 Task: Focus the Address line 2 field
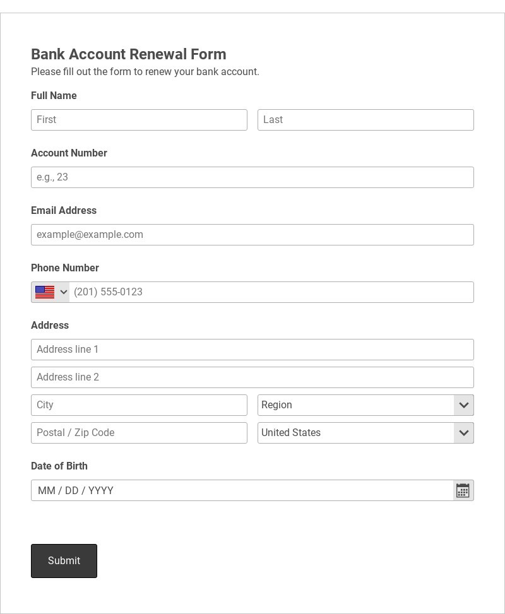coord(252,377)
